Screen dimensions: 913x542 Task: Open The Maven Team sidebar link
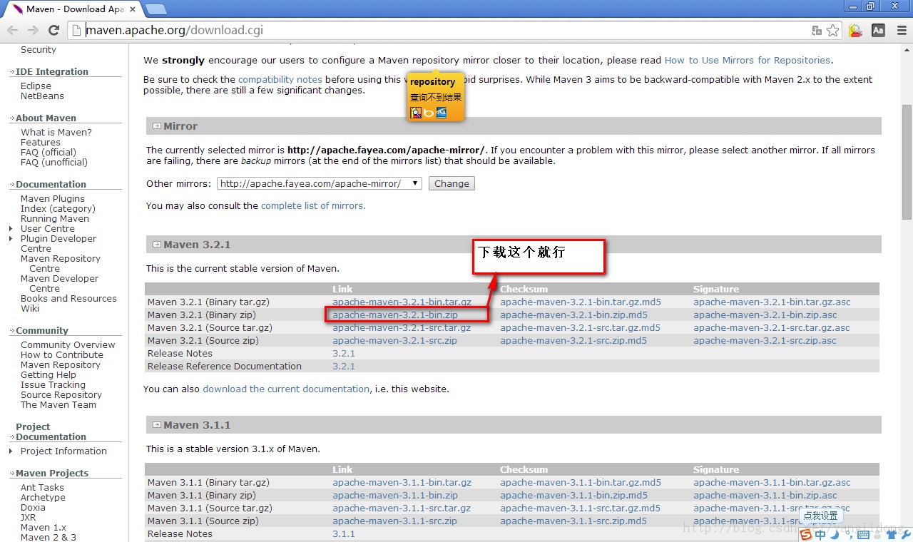58,405
